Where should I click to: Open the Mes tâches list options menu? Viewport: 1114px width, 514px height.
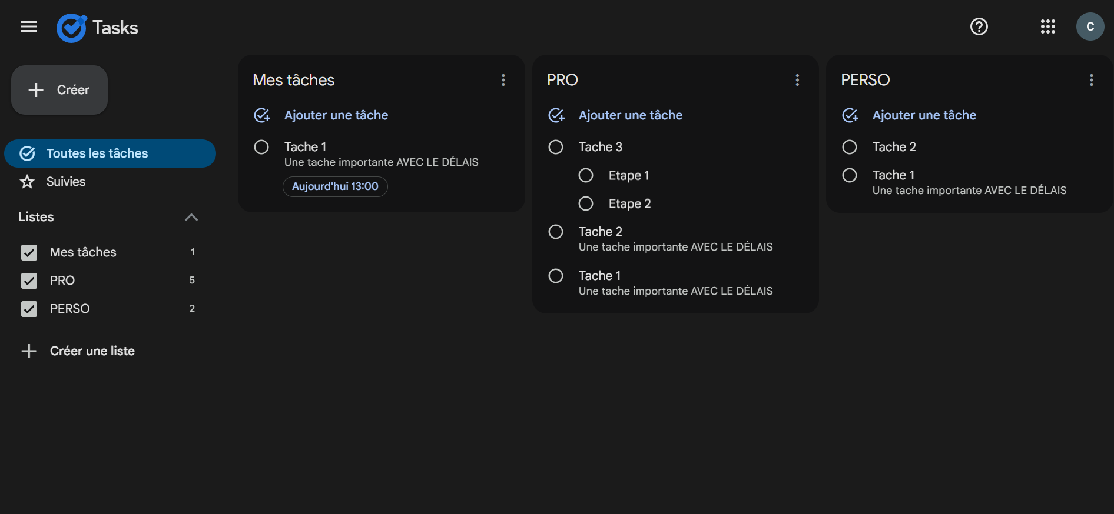pos(503,80)
